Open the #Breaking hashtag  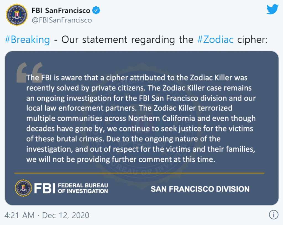pos(27,40)
